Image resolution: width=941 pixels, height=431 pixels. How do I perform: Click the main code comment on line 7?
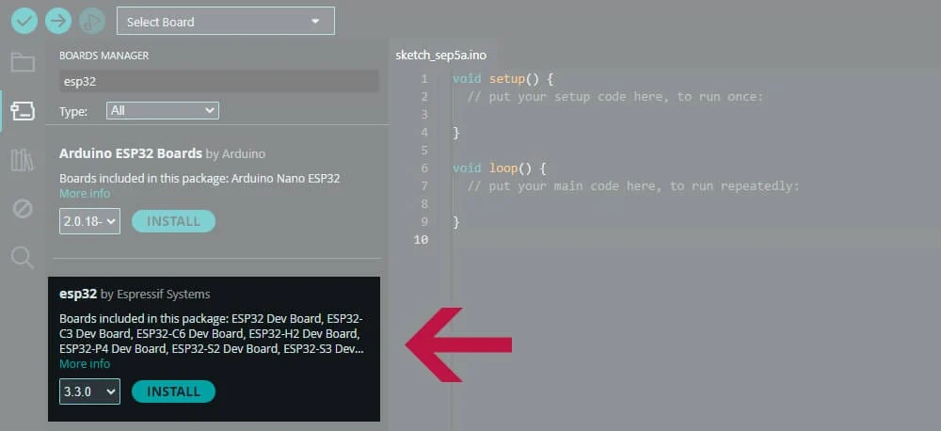pos(633,186)
